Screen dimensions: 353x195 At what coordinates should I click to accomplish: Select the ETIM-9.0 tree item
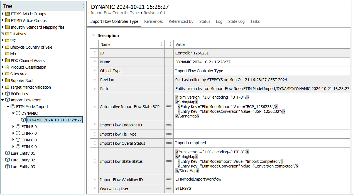point(29,147)
